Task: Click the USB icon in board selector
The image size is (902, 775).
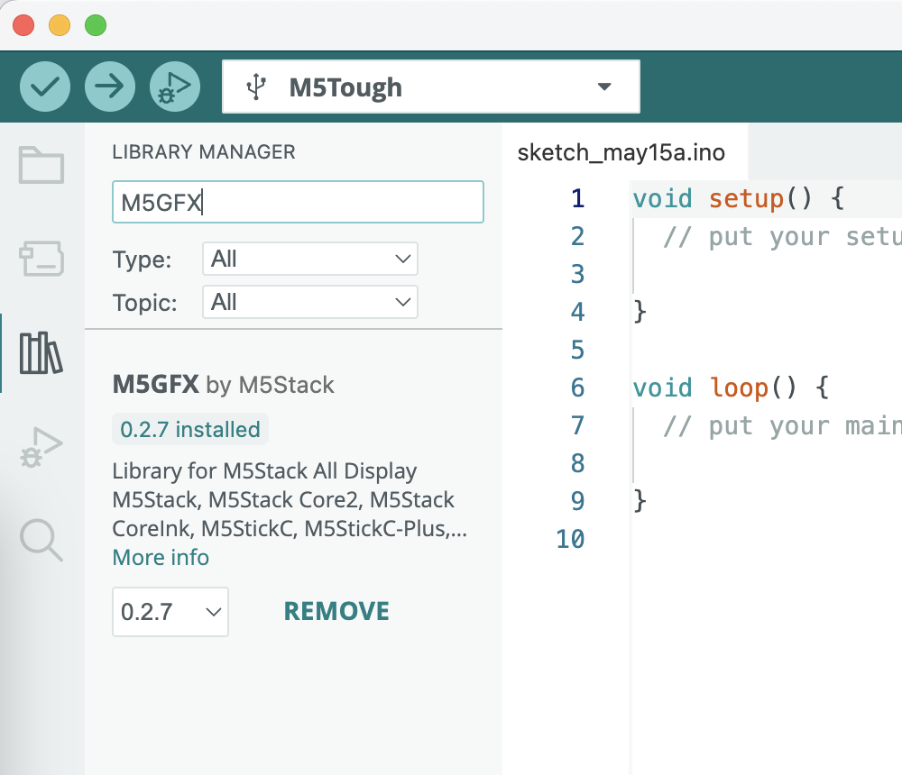Action: point(256,87)
